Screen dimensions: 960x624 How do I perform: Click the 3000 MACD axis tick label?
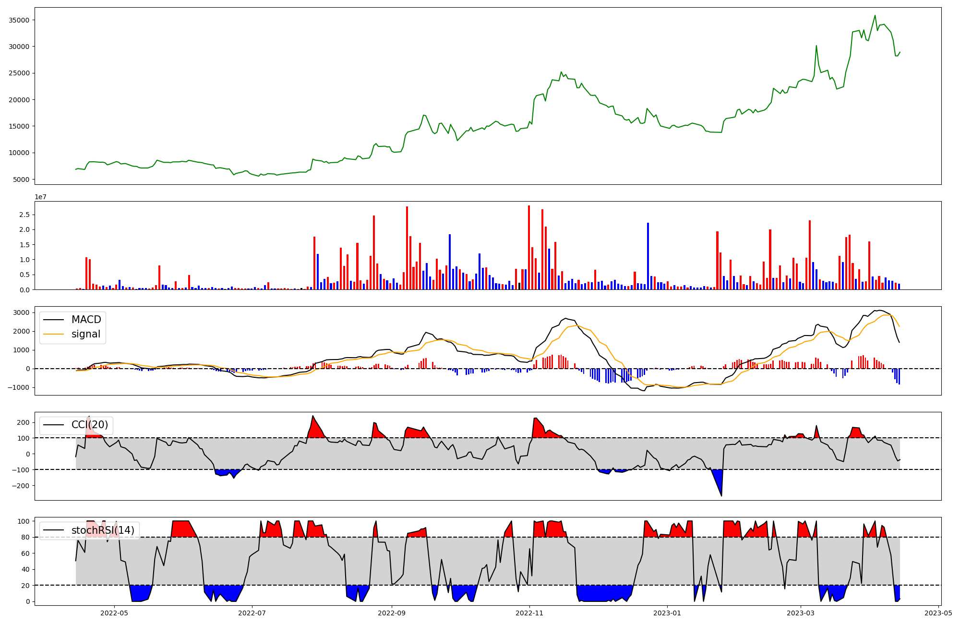[x=22, y=313]
